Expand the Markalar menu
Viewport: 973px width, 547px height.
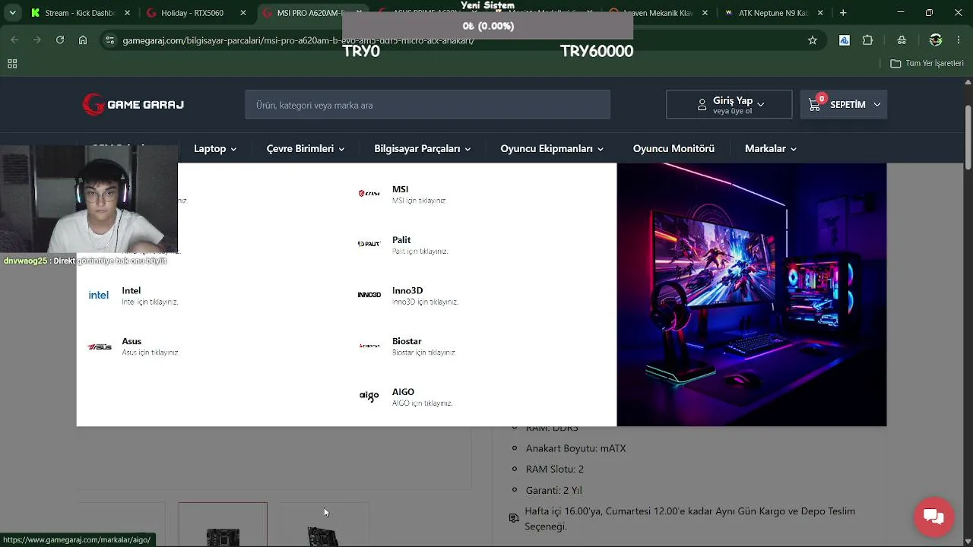coord(771,149)
